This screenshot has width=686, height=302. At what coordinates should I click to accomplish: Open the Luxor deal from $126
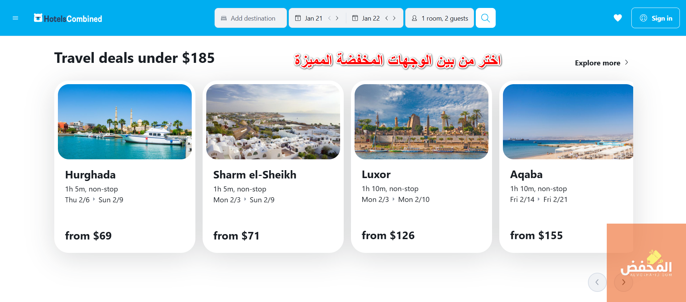[x=422, y=167]
